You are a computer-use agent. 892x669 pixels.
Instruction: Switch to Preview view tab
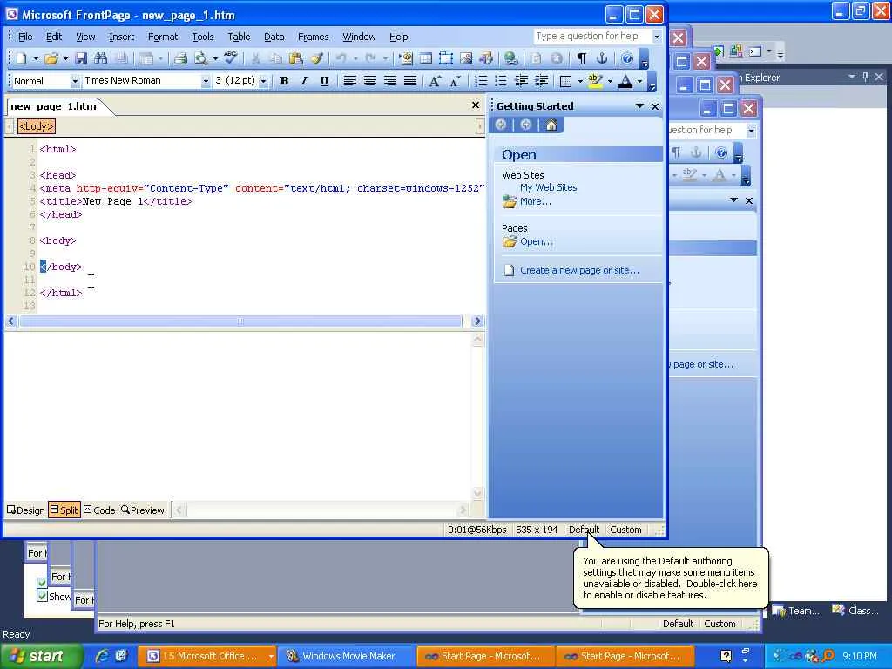pos(143,510)
